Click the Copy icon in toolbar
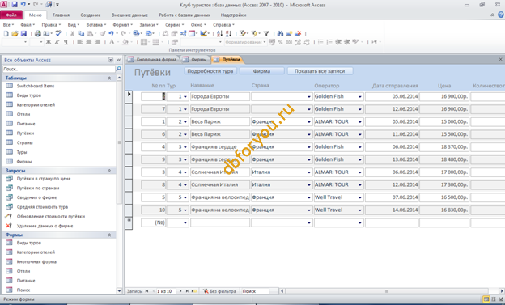505x305 pixels. coord(81,33)
